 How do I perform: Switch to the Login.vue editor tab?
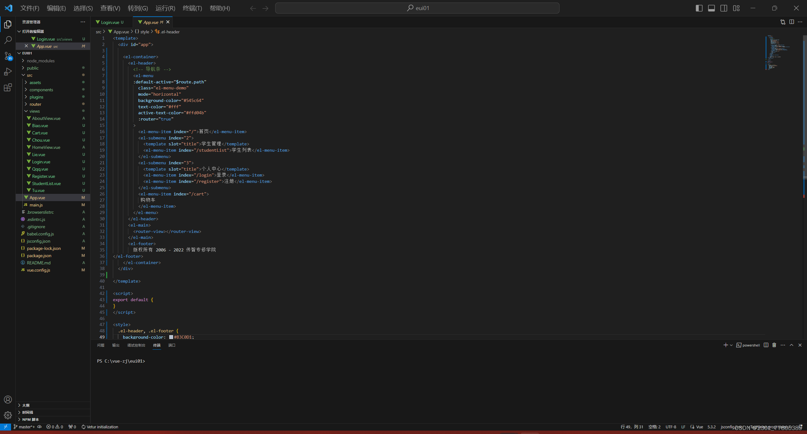click(110, 22)
